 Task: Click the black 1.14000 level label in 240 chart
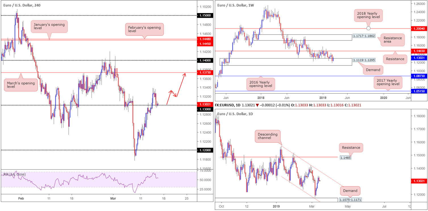pyautogui.click(x=205, y=60)
